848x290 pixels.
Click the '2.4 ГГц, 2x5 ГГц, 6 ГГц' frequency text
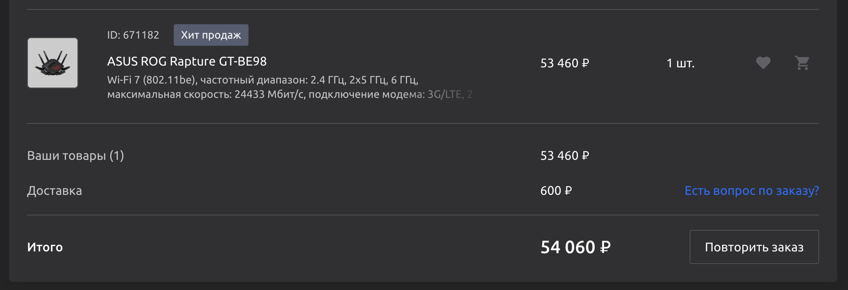pyautogui.click(x=365, y=80)
